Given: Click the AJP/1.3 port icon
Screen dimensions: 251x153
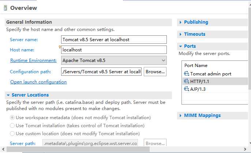Looking at the screenshot, I should point(186,89).
